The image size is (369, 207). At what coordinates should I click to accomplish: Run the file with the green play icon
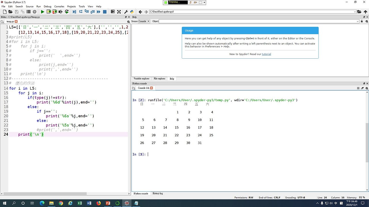pyautogui.click(x=43, y=12)
